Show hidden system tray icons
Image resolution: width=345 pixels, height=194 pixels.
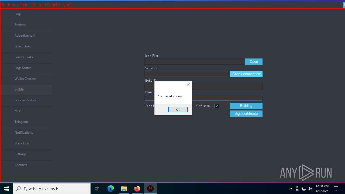pos(291,189)
